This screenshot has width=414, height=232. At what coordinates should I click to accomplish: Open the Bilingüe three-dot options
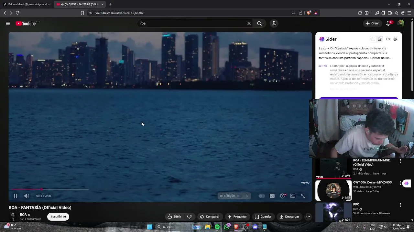[x=247, y=196]
